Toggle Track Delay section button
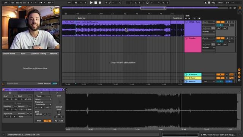This screenshot has height=137, width=243. 239,80
